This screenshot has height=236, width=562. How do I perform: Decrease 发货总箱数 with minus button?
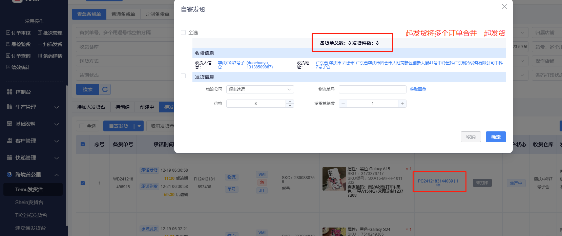343,104
